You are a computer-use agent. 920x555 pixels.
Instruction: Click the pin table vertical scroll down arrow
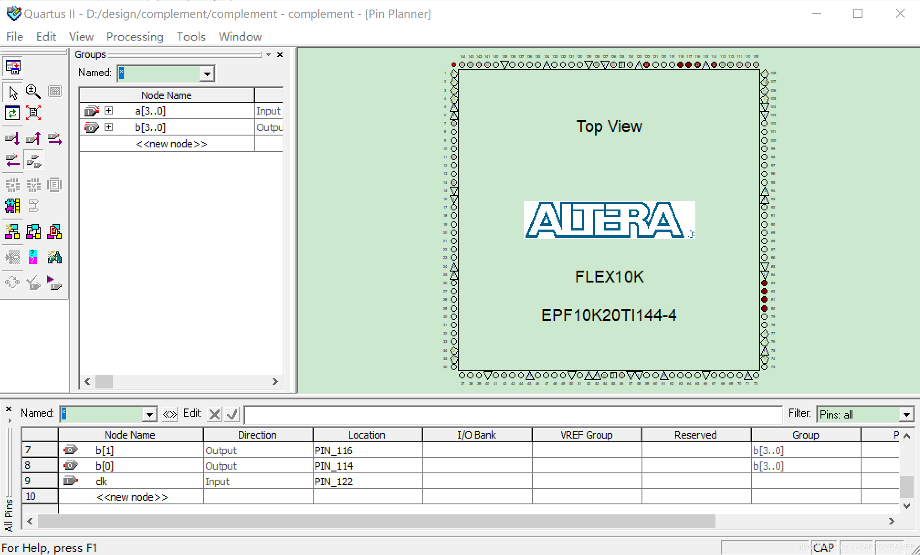(907, 506)
